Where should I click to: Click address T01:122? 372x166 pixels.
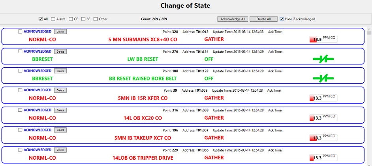[202, 71]
